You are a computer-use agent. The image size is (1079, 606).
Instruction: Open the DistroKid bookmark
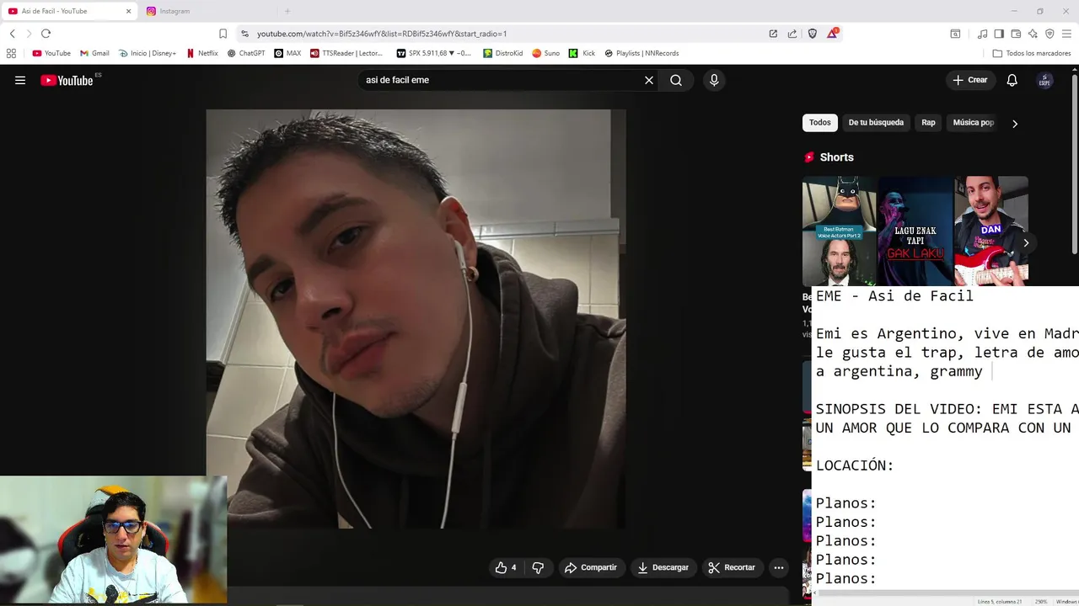coord(503,53)
